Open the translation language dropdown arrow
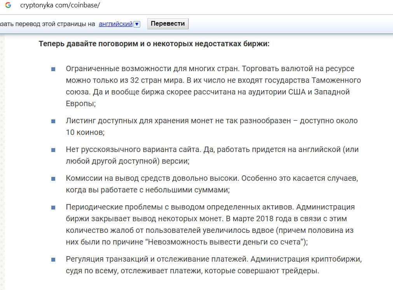This screenshot has width=393, height=290. pos(136,24)
